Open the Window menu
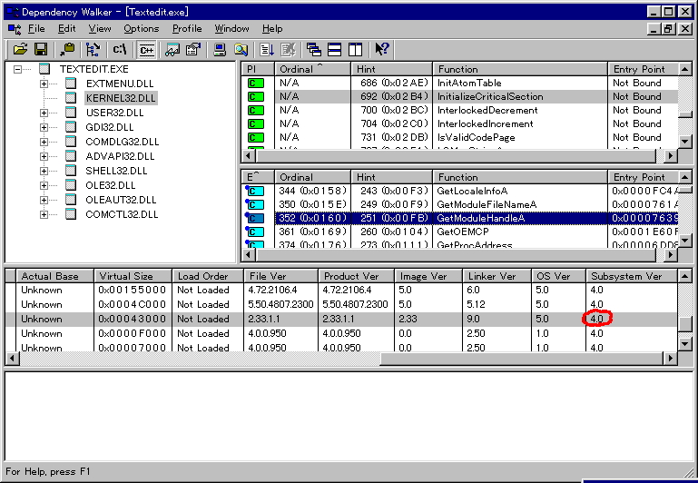The width and height of the screenshot is (698, 483). pyautogui.click(x=231, y=29)
